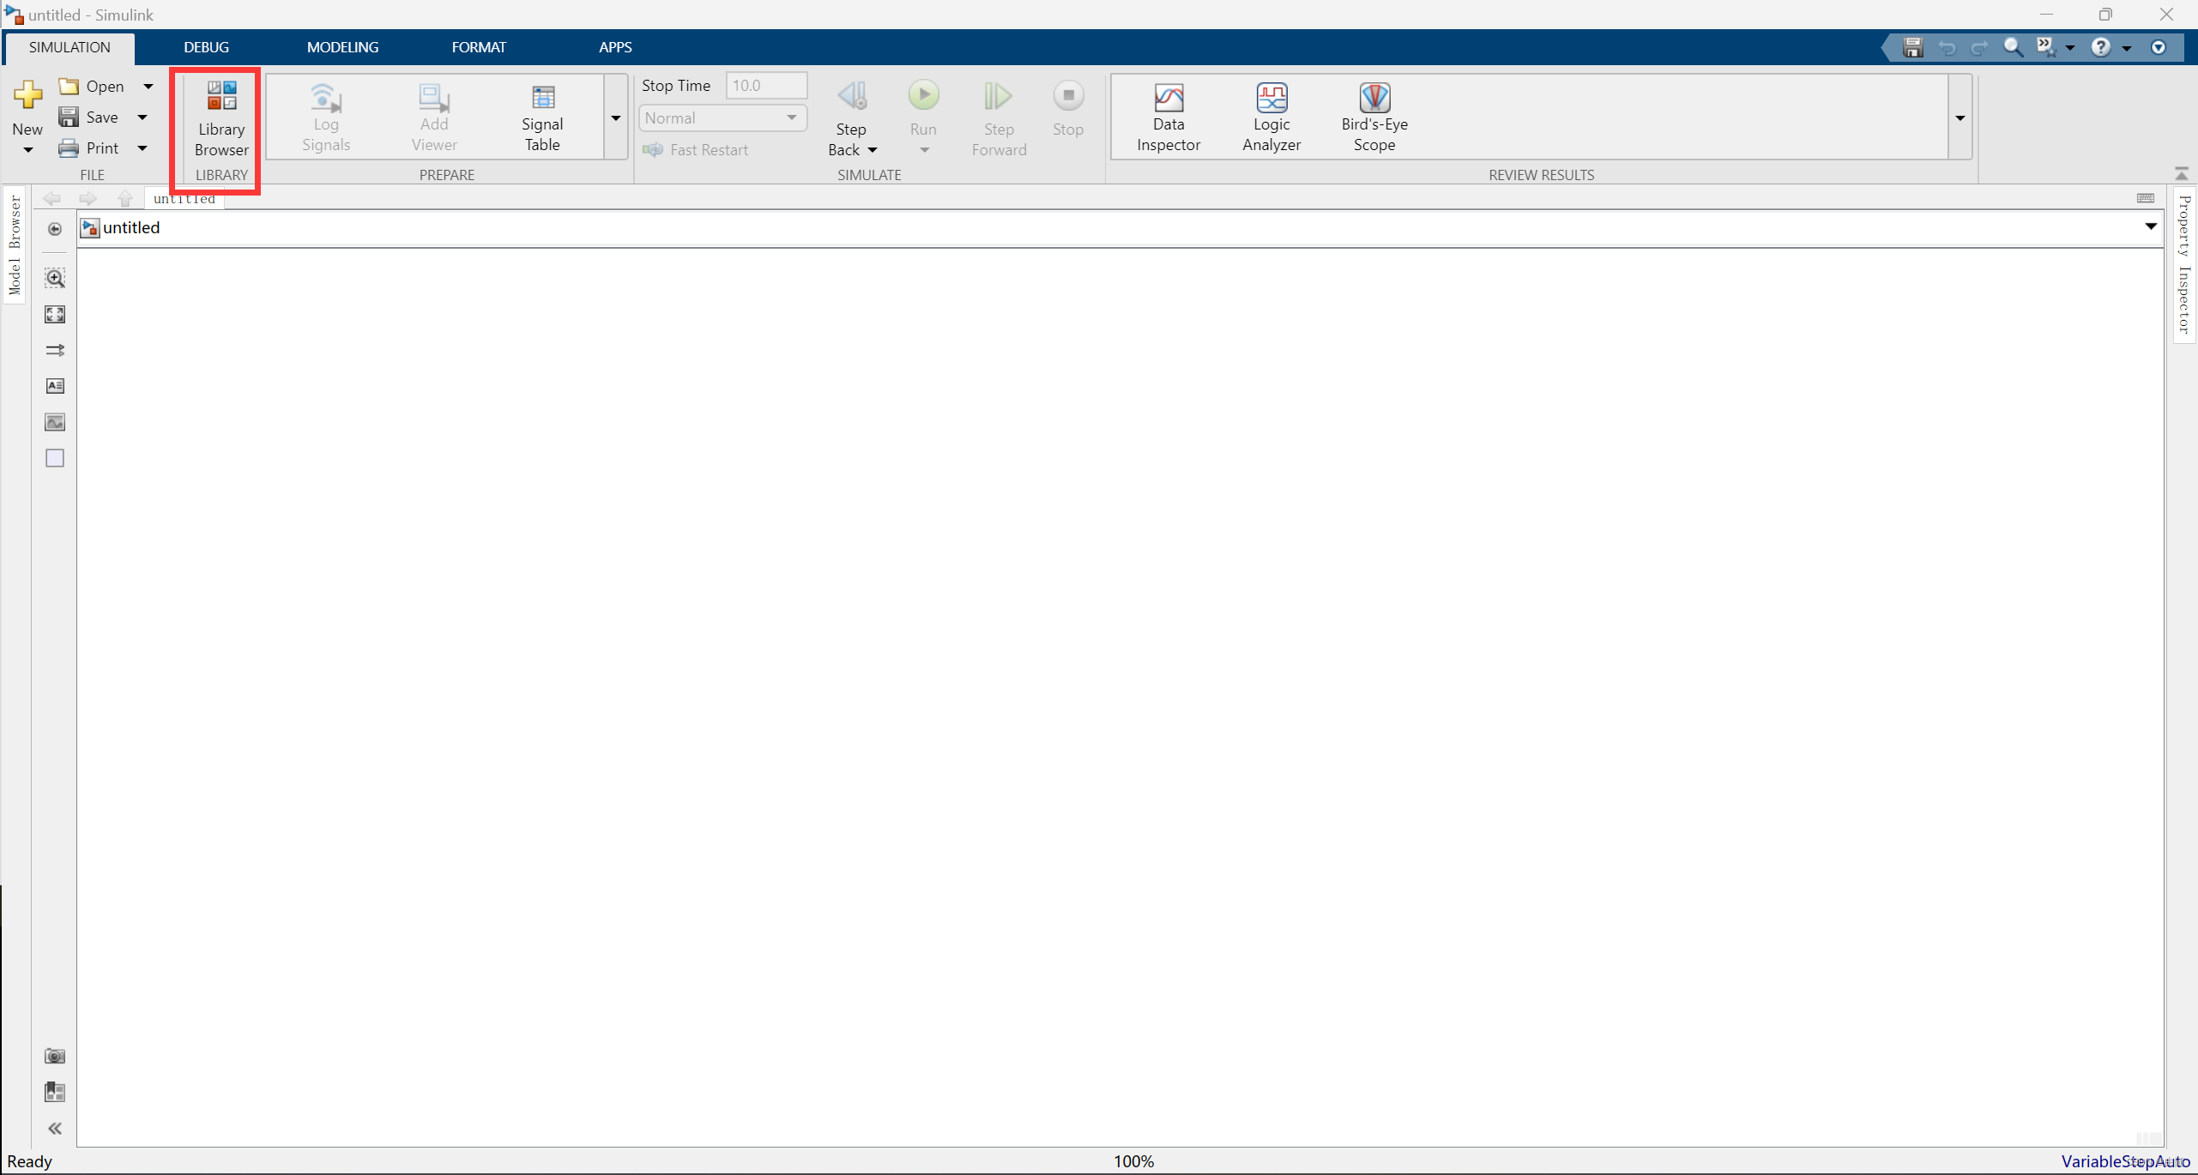Open the Logic Analyzer
This screenshot has height=1175, width=2198.
pos(1271,117)
